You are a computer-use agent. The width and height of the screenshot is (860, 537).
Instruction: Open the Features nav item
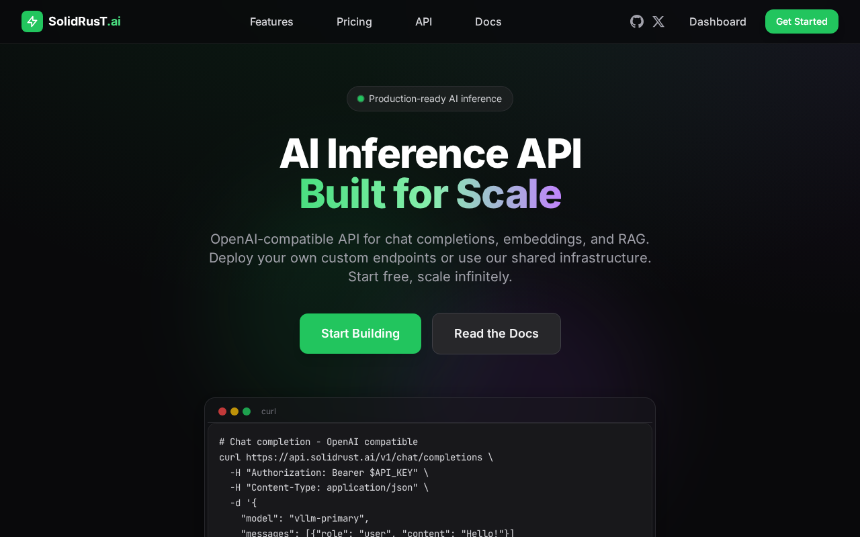[x=271, y=21]
